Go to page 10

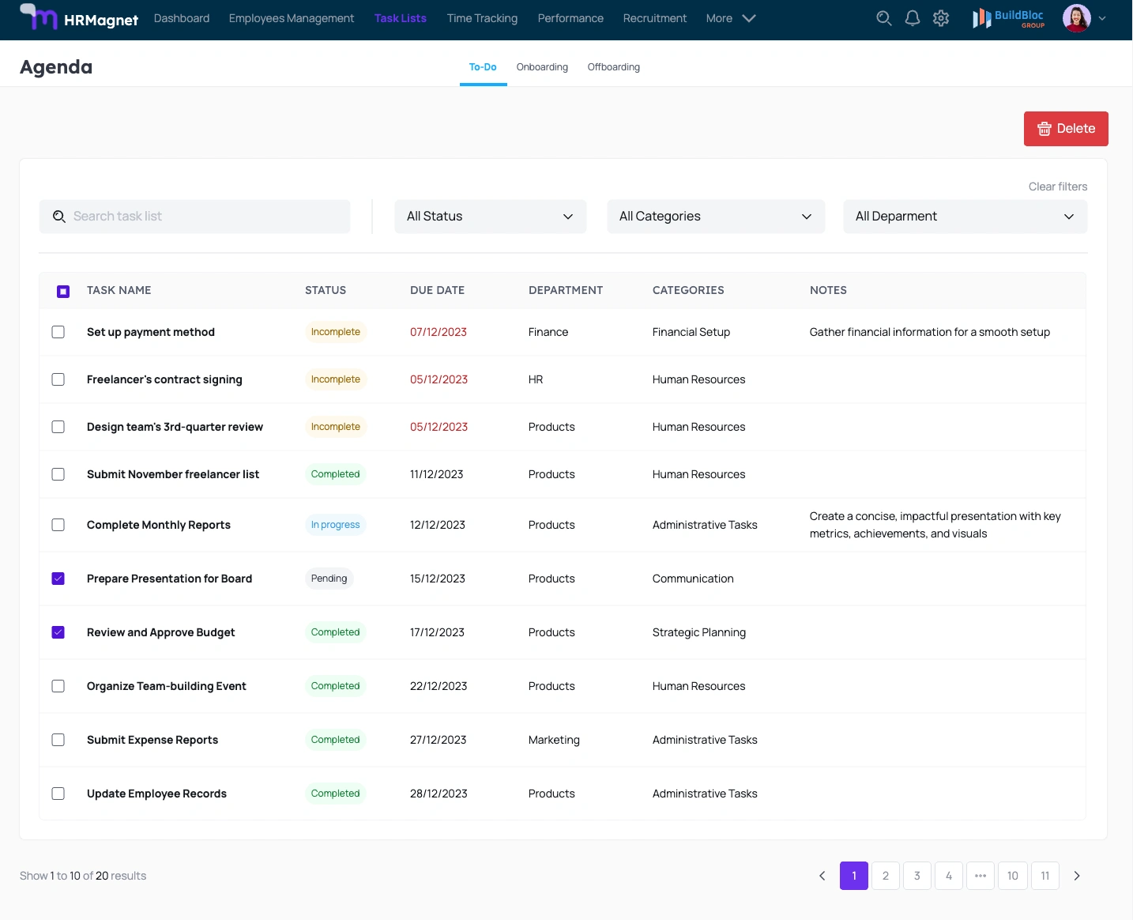pyautogui.click(x=1013, y=876)
